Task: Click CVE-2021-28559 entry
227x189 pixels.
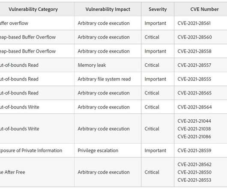Action: pyautogui.click(x=194, y=151)
